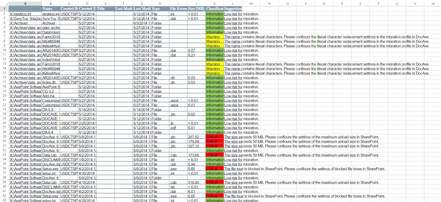Select the "File Exten" header cell
Screen dimensions: 441x202
[178, 9]
